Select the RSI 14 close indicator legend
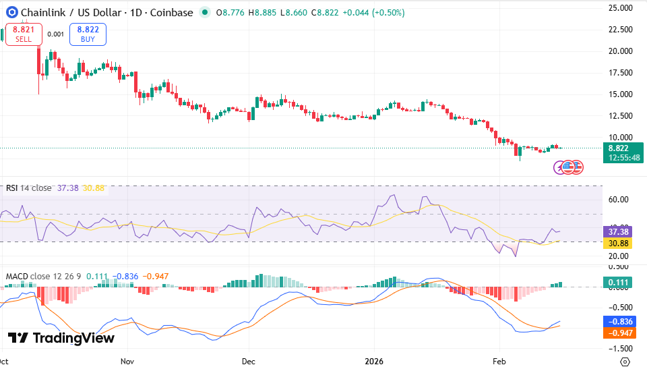The height and width of the screenshot is (369, 647). (x=28, y=188)
